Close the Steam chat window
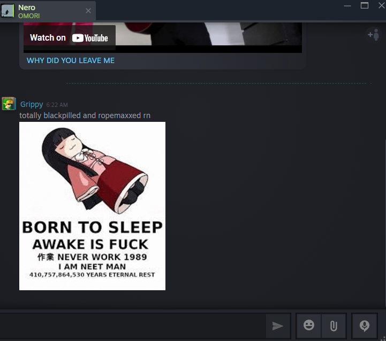386x341 pixels. [x=381, y=6]
